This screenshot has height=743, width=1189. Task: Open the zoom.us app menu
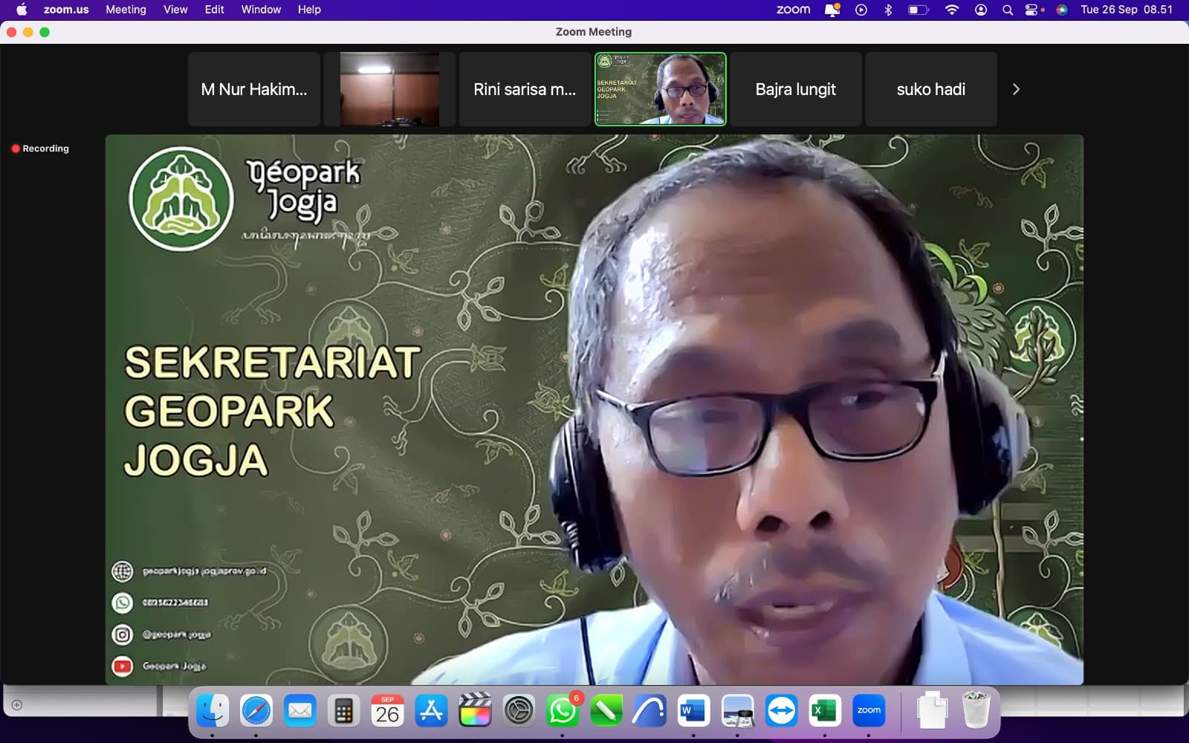66,10
